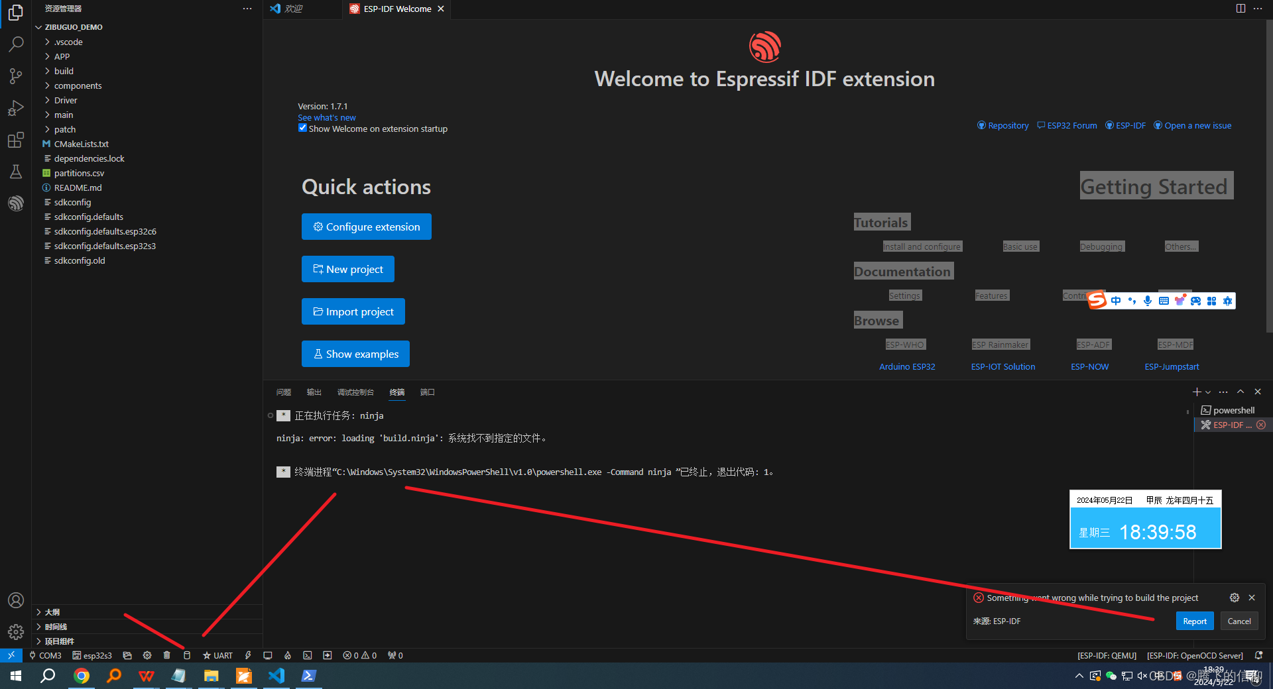Open ESP-IOT Solution link
The height and width of the screenshot is (689, 1273).
[x=1003, y=366]
